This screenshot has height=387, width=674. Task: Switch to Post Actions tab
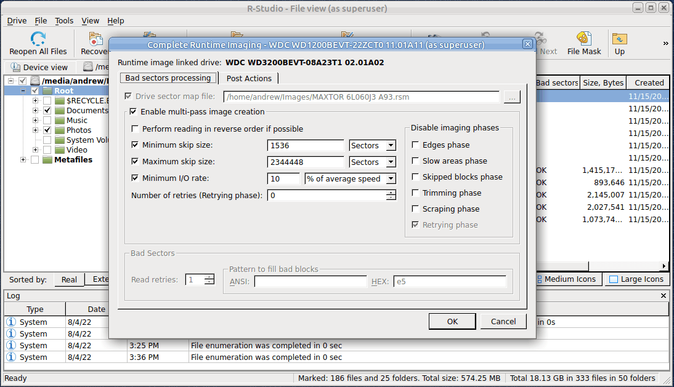[x=249, y=79]
